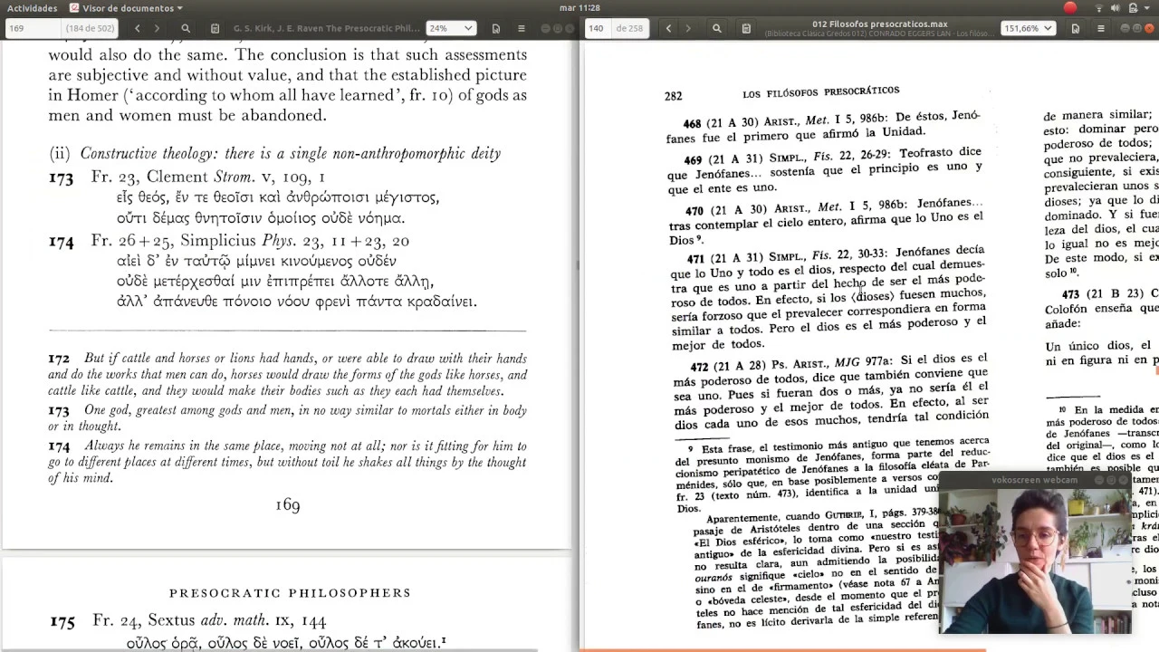Go to previous page in Filosofos presocraticos window
Viewport: 1159px width, 652px height.
point(668,28)
